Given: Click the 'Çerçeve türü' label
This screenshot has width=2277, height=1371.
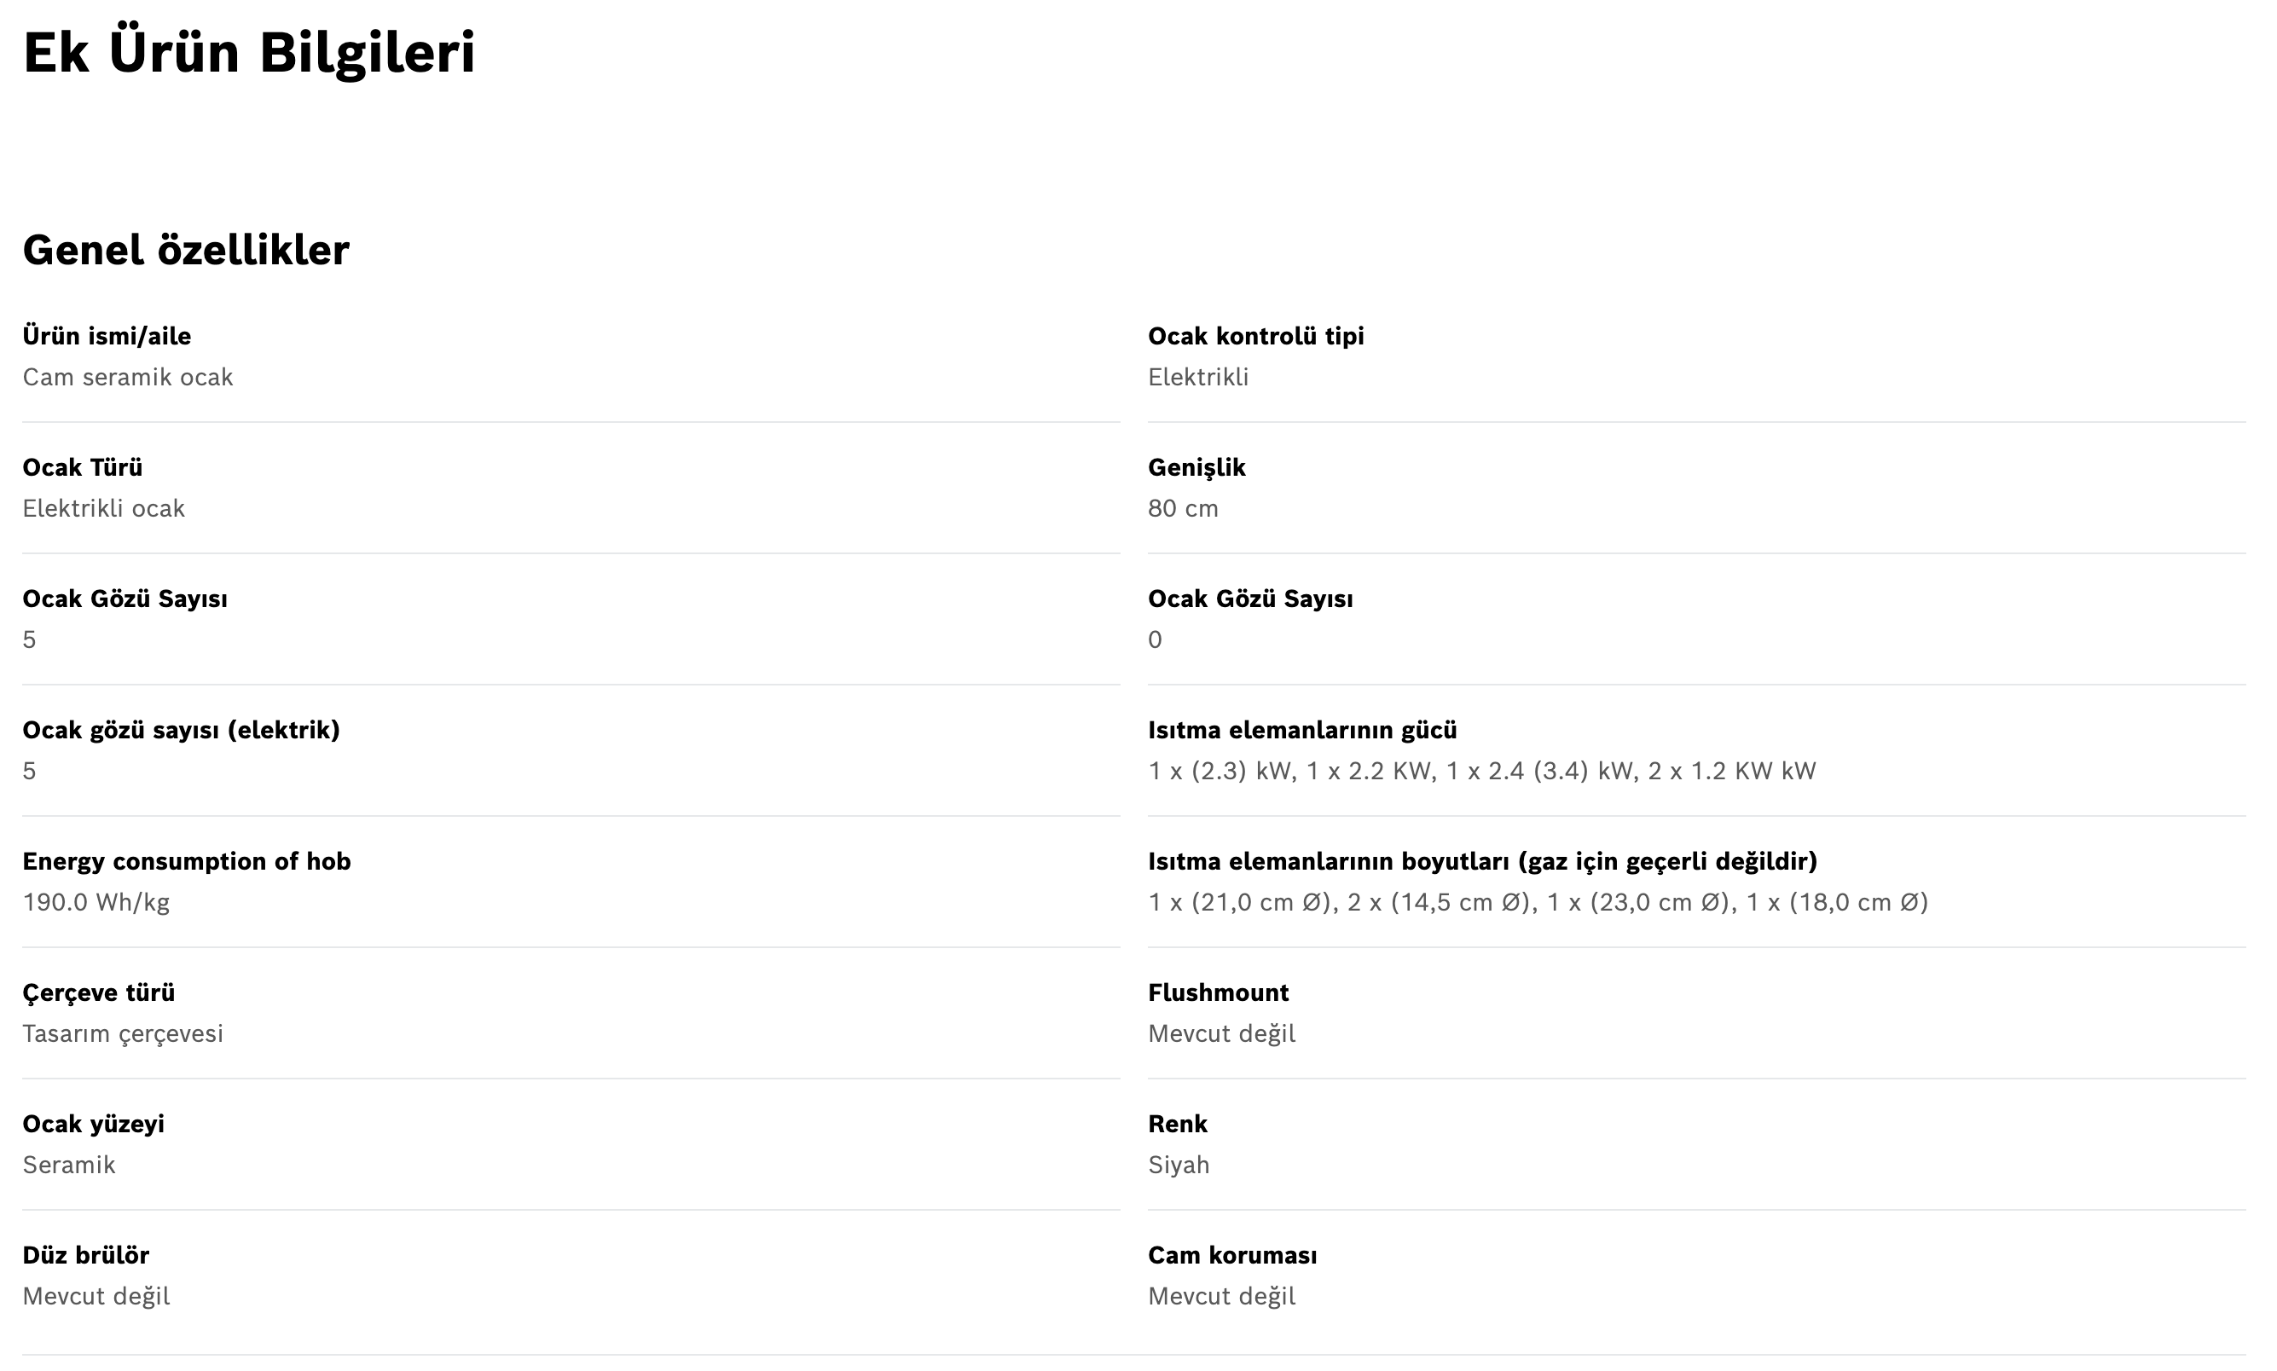Looking at the screenshot, I should pos(99,992).
